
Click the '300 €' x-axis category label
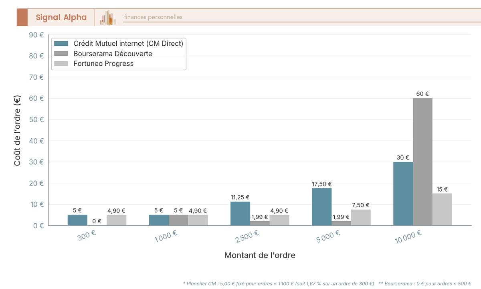point(87,235)
